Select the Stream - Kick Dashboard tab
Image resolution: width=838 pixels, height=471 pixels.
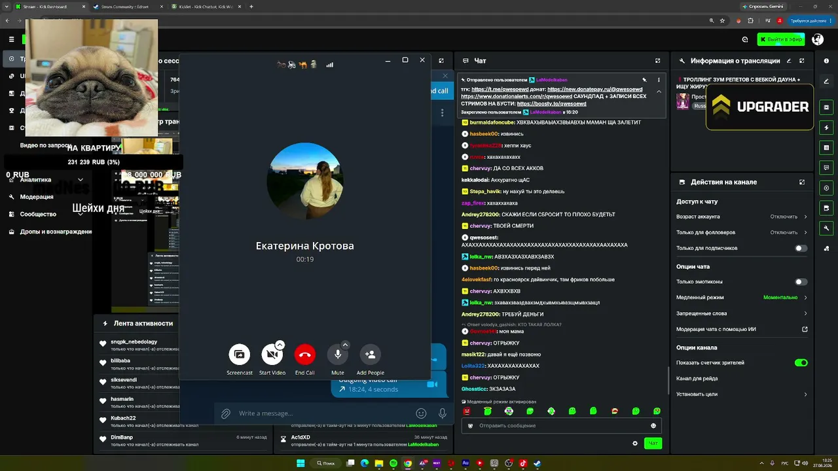(x=50, y=7)
